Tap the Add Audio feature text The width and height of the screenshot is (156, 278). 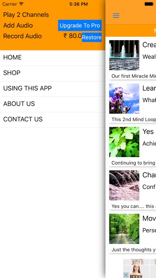pyautogui.click(x=18, y=25)
